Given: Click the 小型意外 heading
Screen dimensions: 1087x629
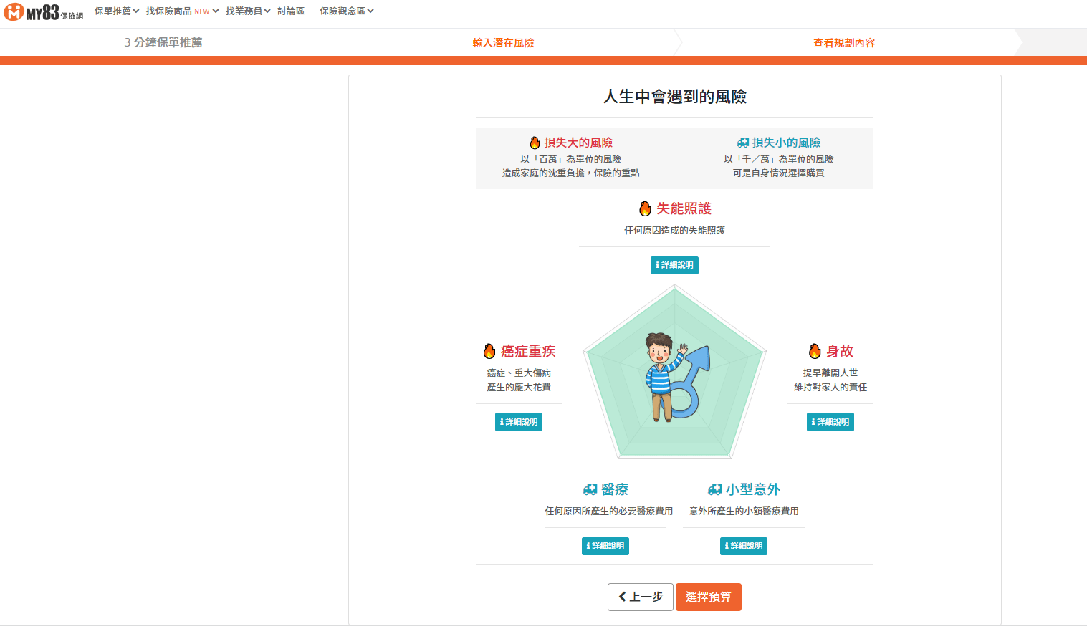Looking at the screenshot, I should [x=753, y=489].
